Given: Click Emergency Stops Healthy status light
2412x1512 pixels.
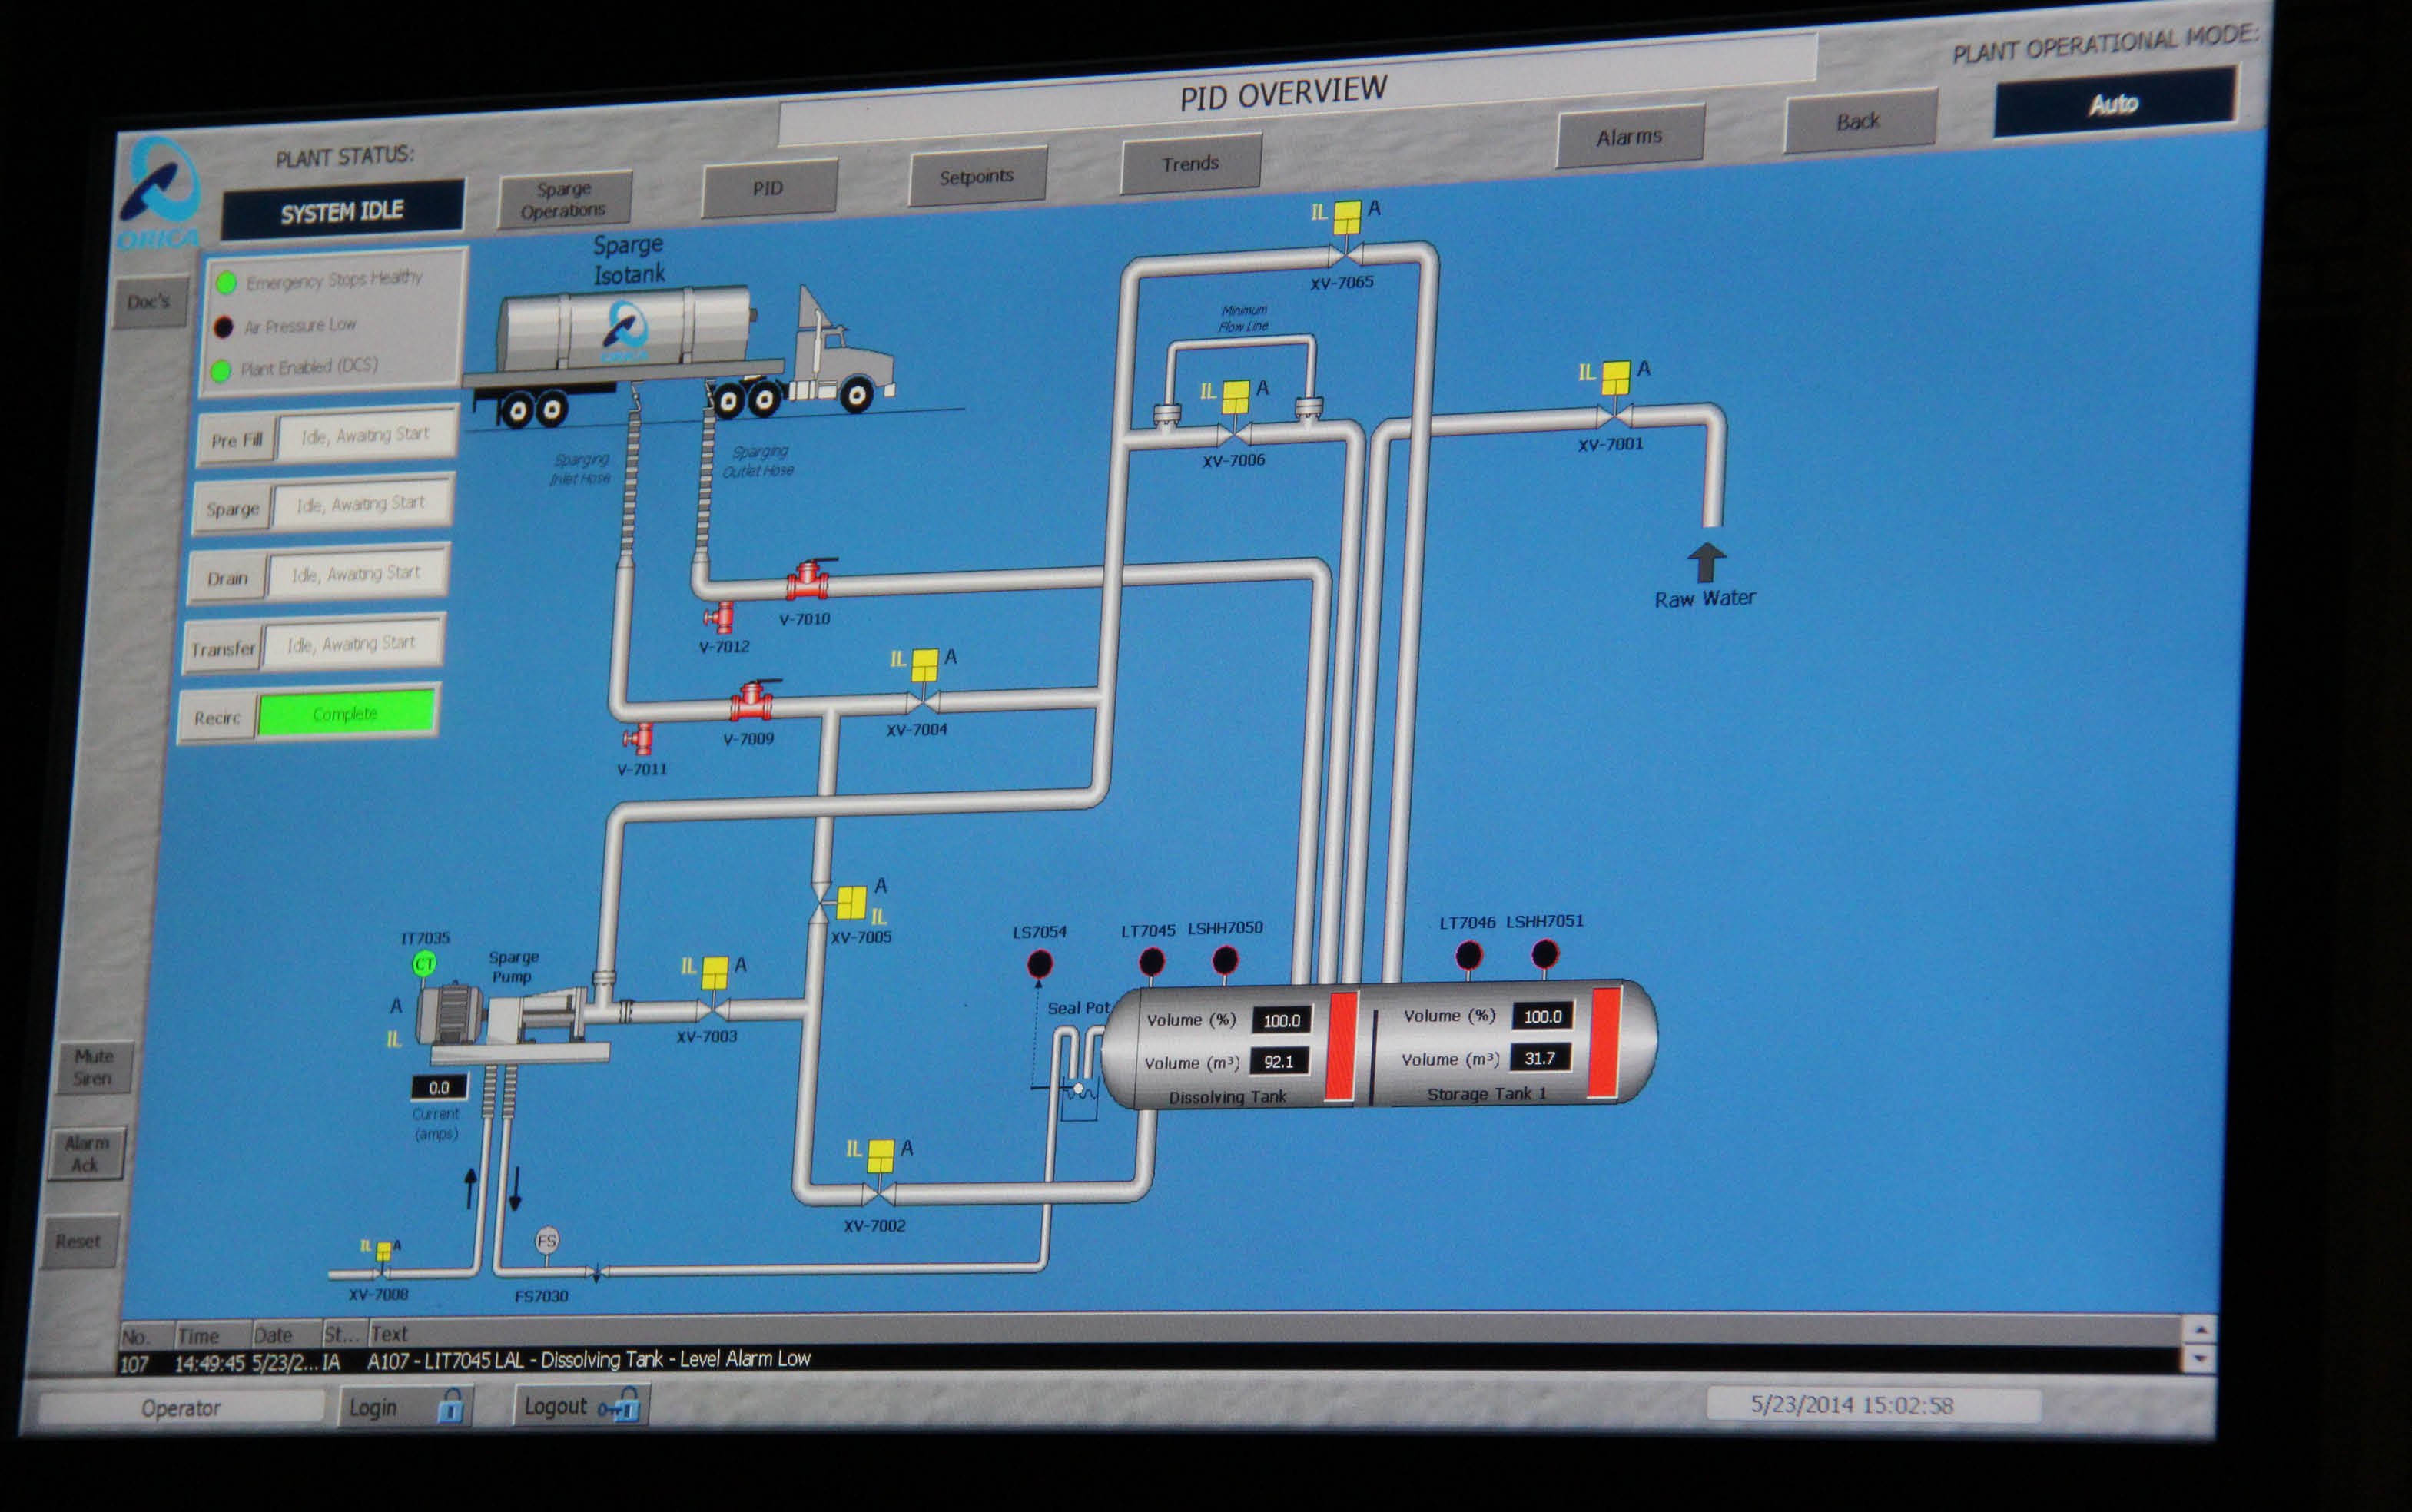Looking at the screenshot, I should click(227, 283).
